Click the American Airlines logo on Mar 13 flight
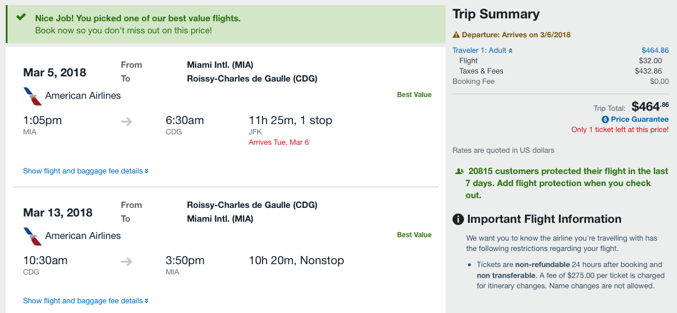 (x=32, y=236)
